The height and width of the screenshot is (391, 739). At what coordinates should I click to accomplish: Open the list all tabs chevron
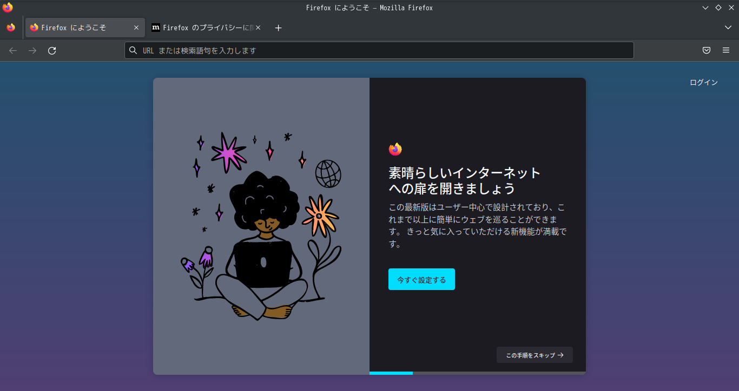tap(728, 28)
